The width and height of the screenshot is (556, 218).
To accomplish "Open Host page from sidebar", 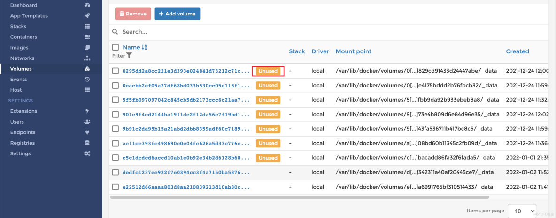I will click(x=16, y=90).
